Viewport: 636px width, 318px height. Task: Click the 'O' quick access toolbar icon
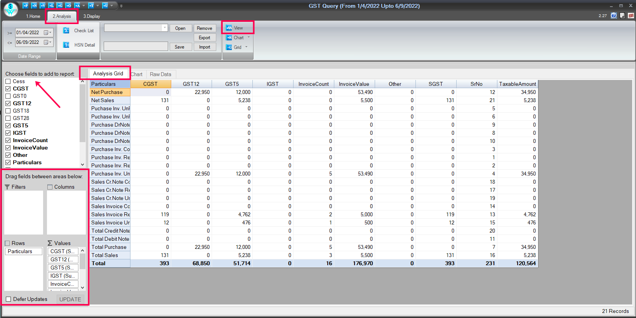[68, 5]
